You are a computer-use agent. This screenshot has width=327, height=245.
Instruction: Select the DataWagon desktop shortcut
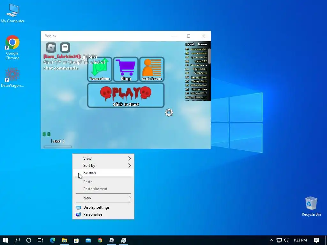[12, 78]
